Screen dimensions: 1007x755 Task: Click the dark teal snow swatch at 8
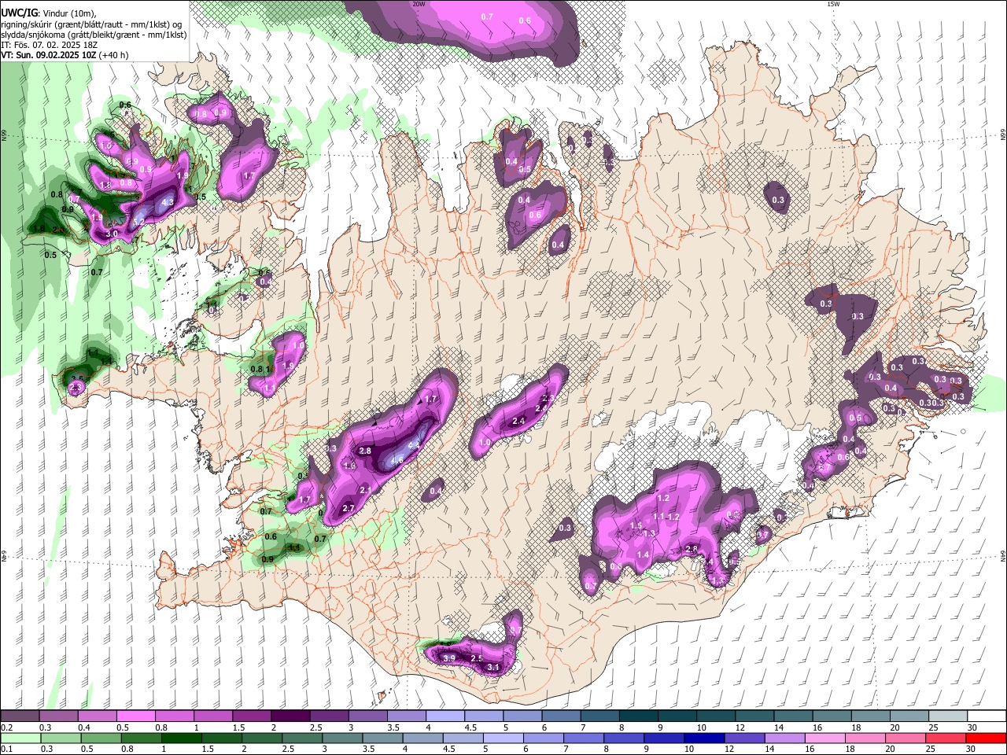[639, 716]
